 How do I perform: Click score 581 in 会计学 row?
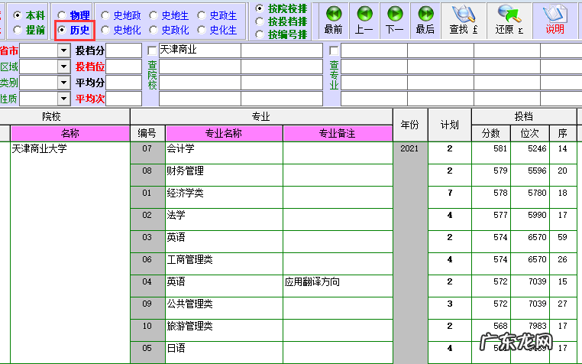pos(490,153)
